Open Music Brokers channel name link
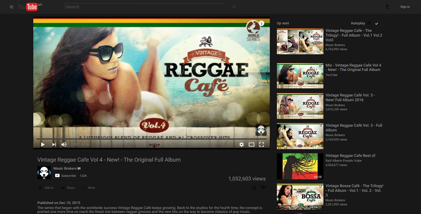421x214 pixels. (65, 168)
